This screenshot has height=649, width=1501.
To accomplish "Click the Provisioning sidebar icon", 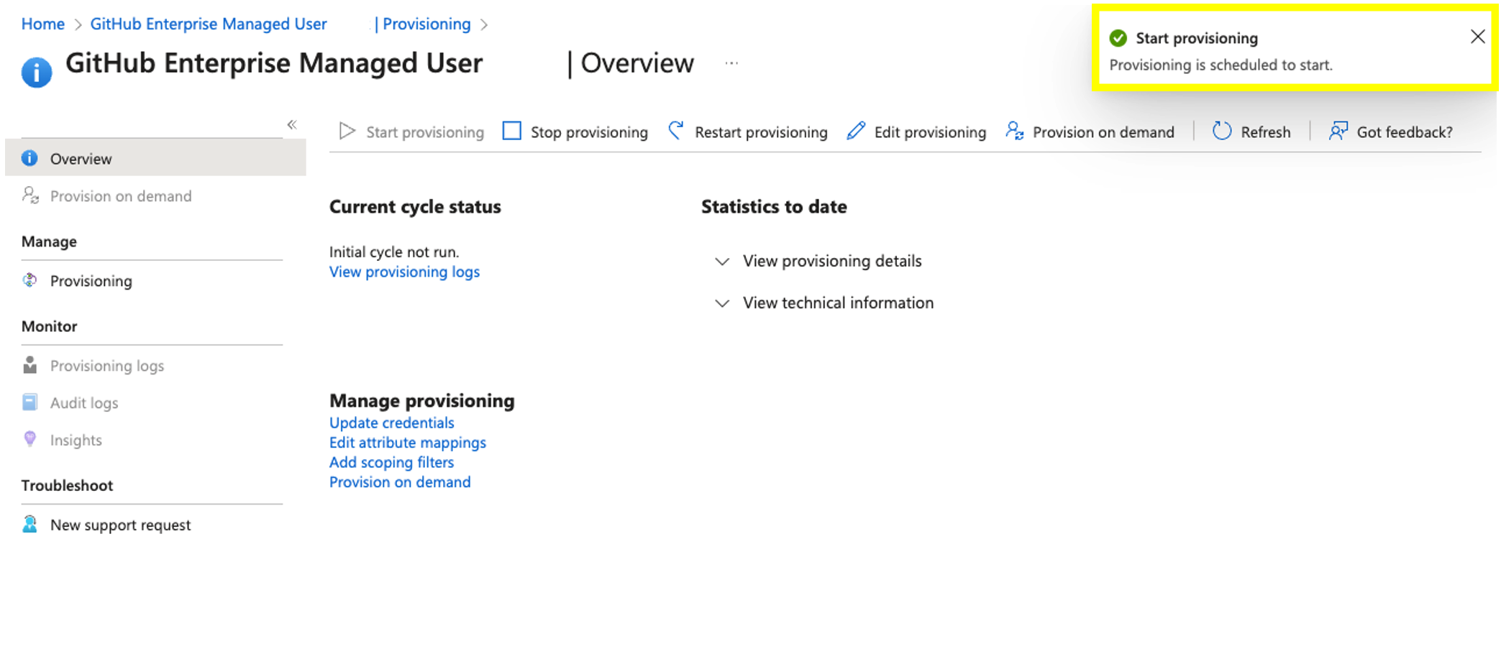I will (x=30, y=280).
